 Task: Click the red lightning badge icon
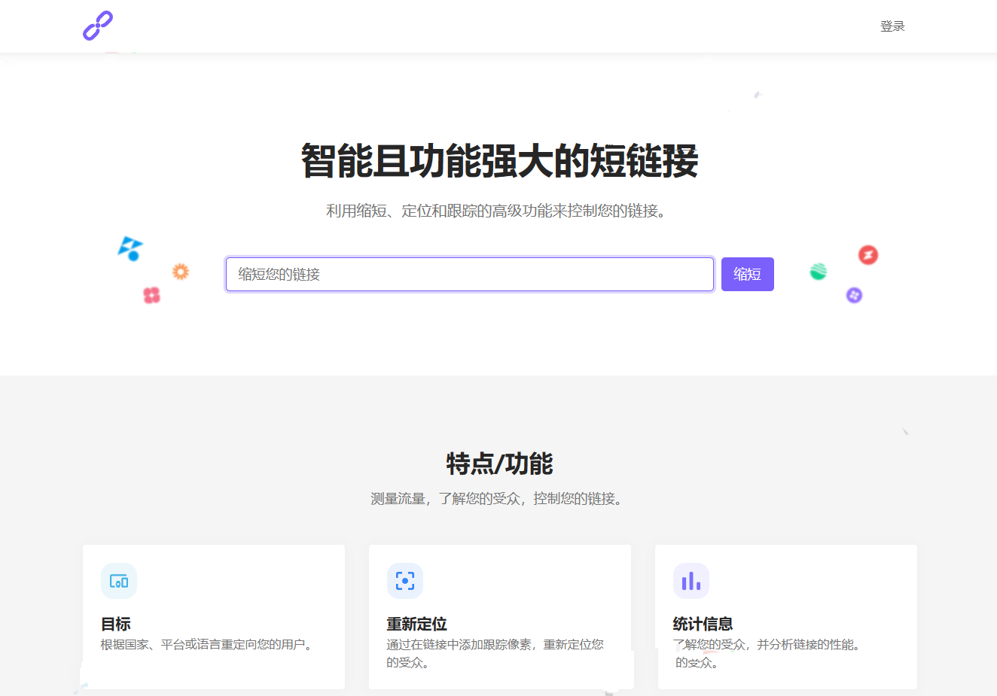pyautogui.click(x=867, y=255)
